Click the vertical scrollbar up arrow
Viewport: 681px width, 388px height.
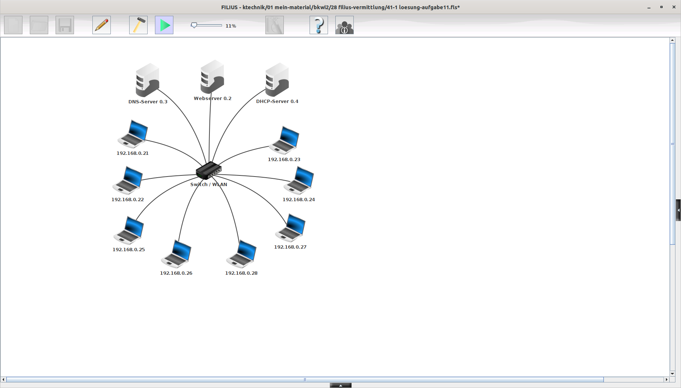click(x=673, y=40)
